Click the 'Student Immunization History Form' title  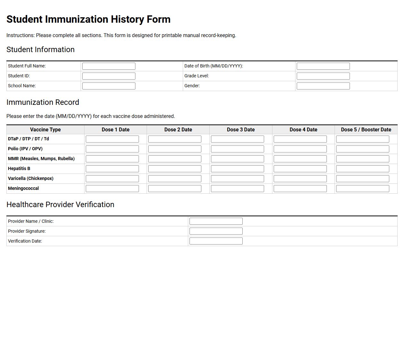[x=88, y=19]
